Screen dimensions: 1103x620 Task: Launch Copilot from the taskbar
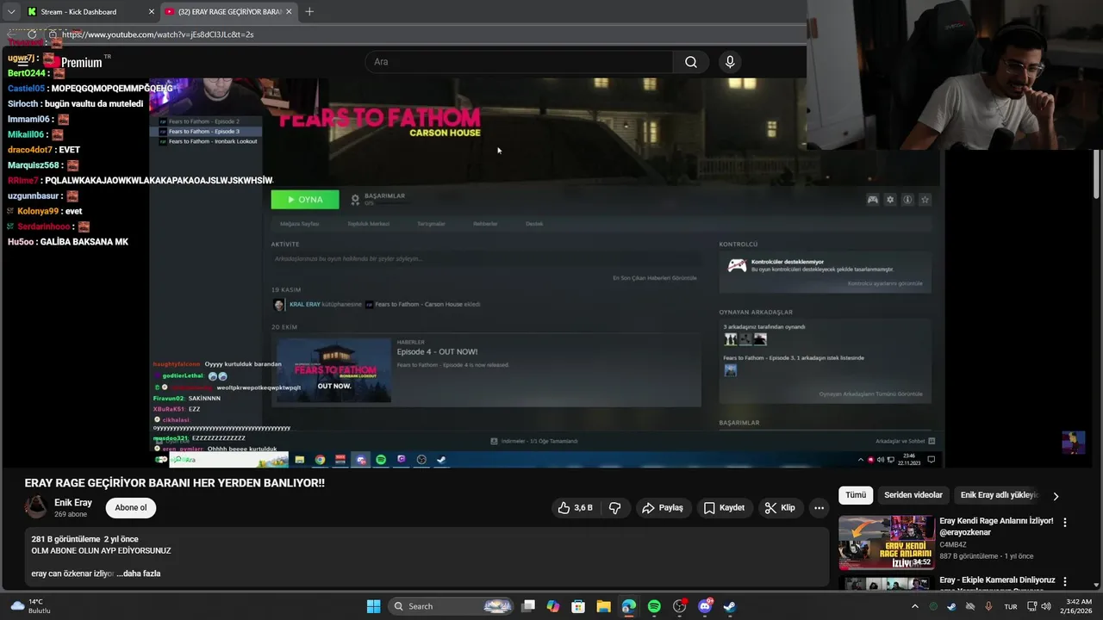[x=553, y=606]
